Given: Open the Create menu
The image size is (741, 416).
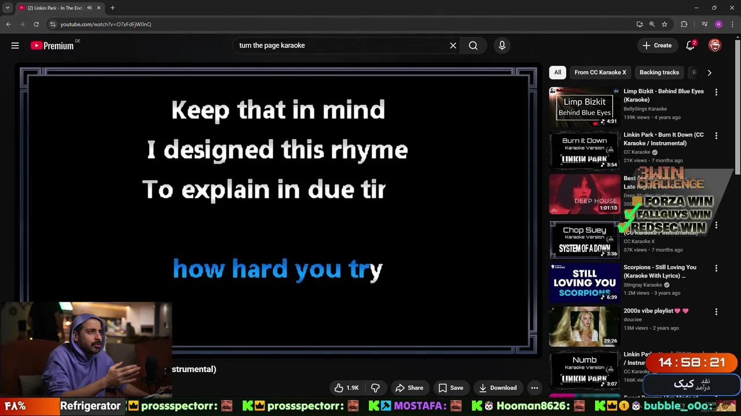Looking at the screenshot, I should (657, 46).
